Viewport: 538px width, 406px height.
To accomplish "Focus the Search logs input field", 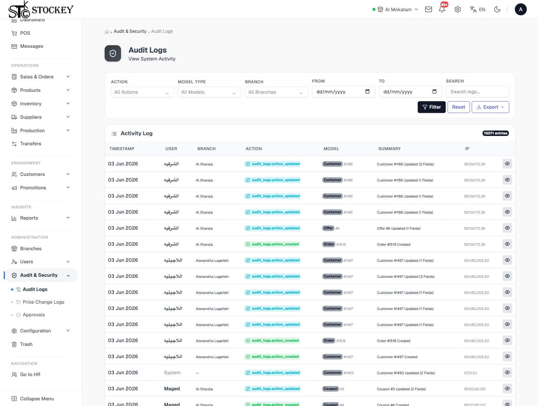I will pos(477,92).
